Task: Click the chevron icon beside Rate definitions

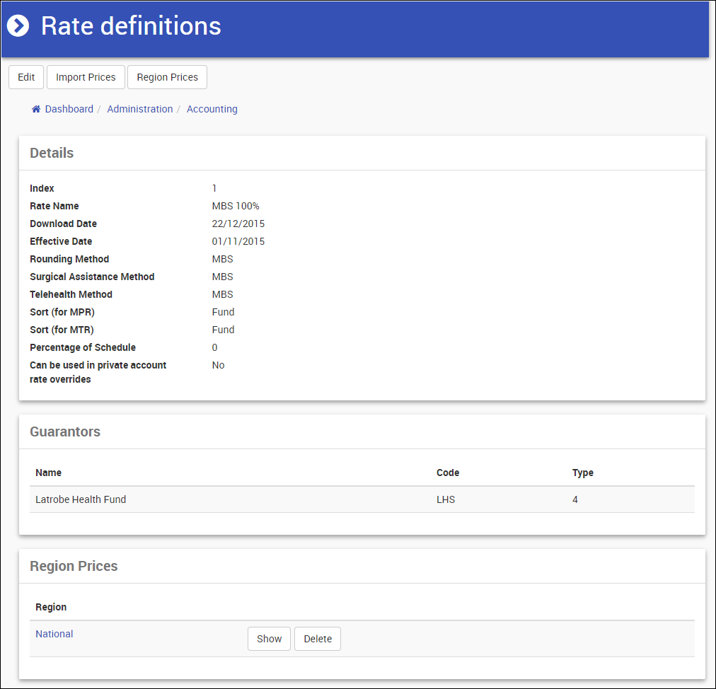Action: (18, 26)
